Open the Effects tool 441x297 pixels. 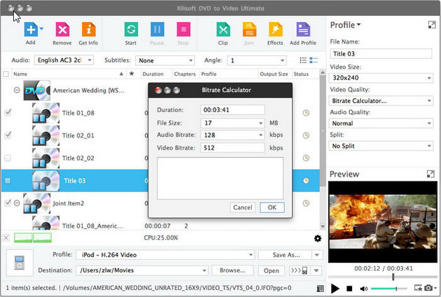tap(275, 30)
